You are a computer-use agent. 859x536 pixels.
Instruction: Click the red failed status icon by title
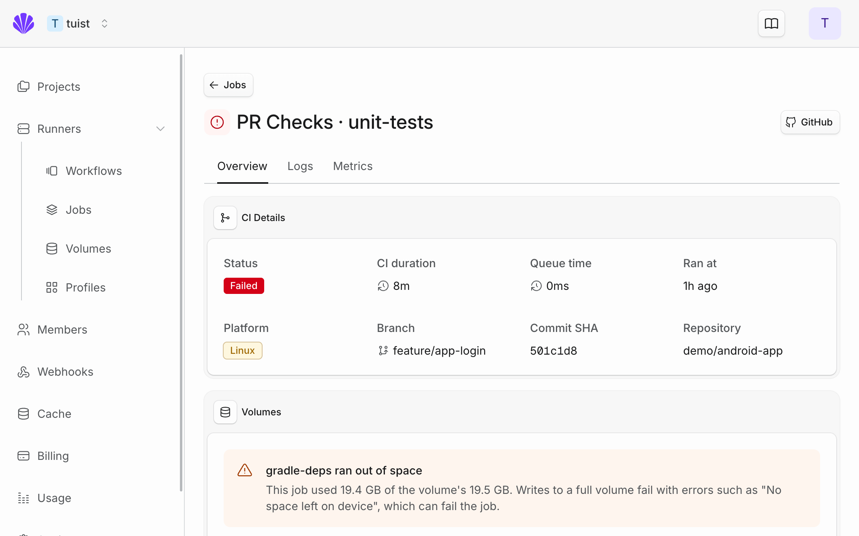[217, 122]
